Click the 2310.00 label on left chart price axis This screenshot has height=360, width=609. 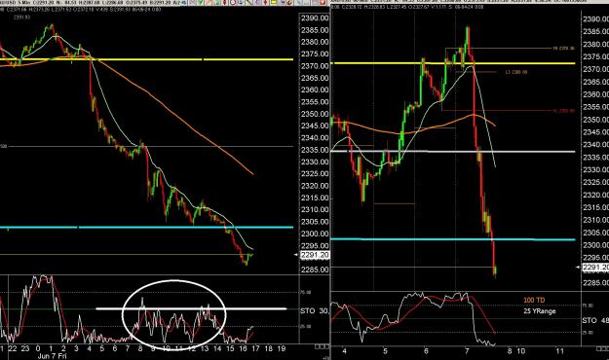click(315, 209)
